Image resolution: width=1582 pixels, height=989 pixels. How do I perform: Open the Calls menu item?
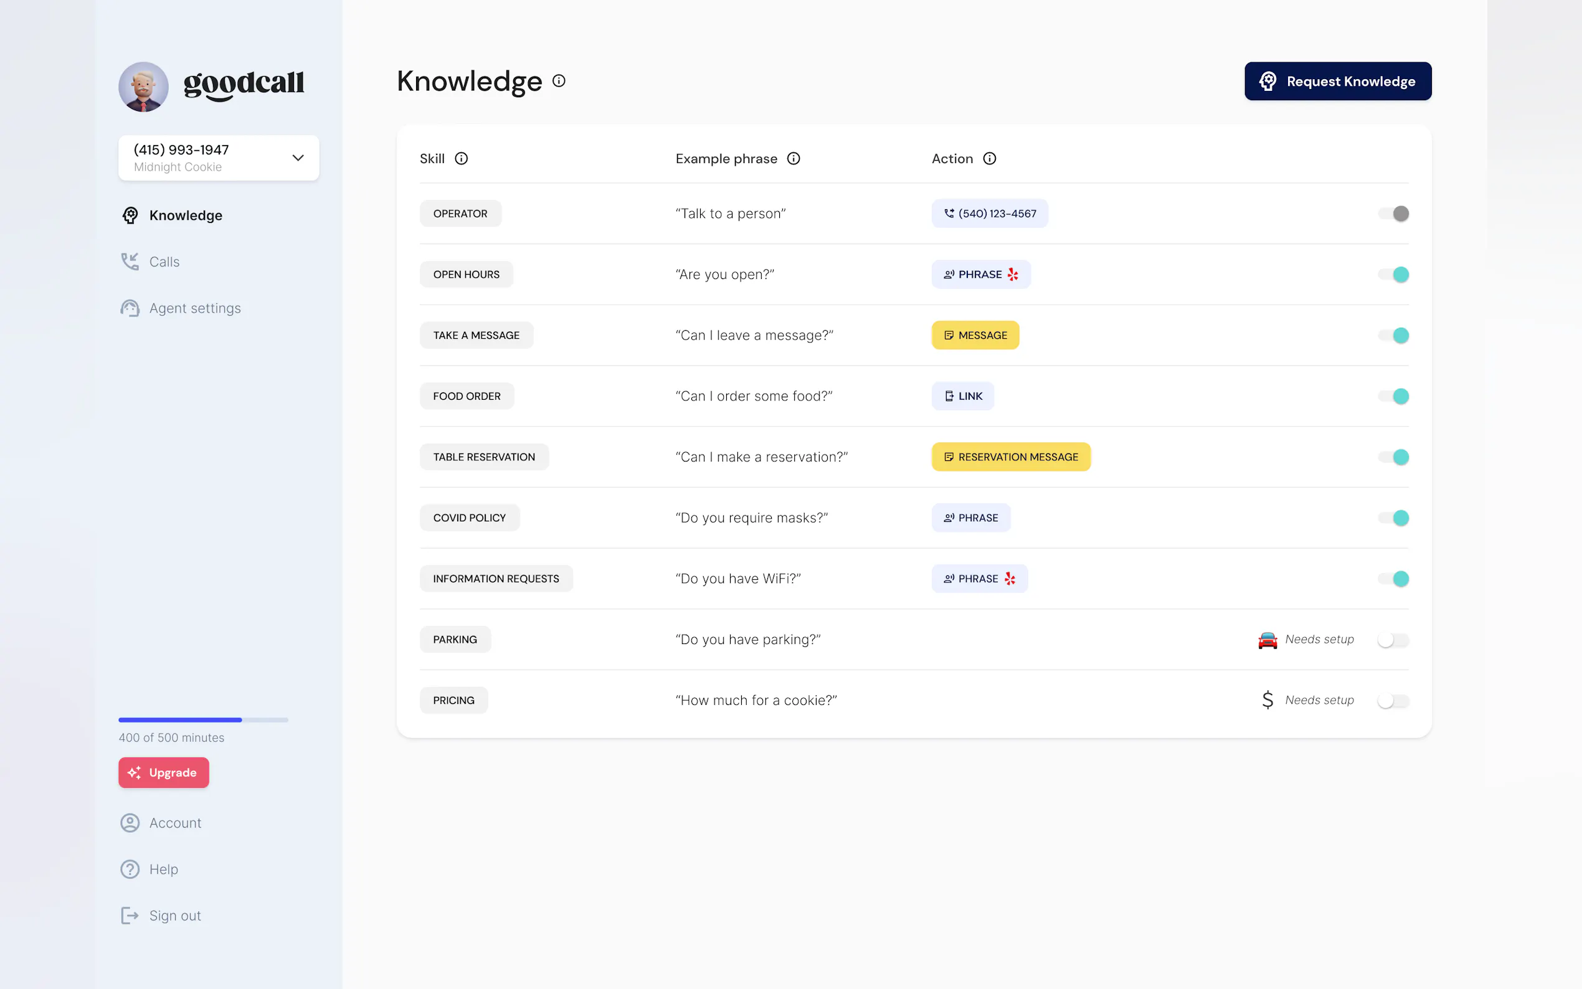pos(164,262)
